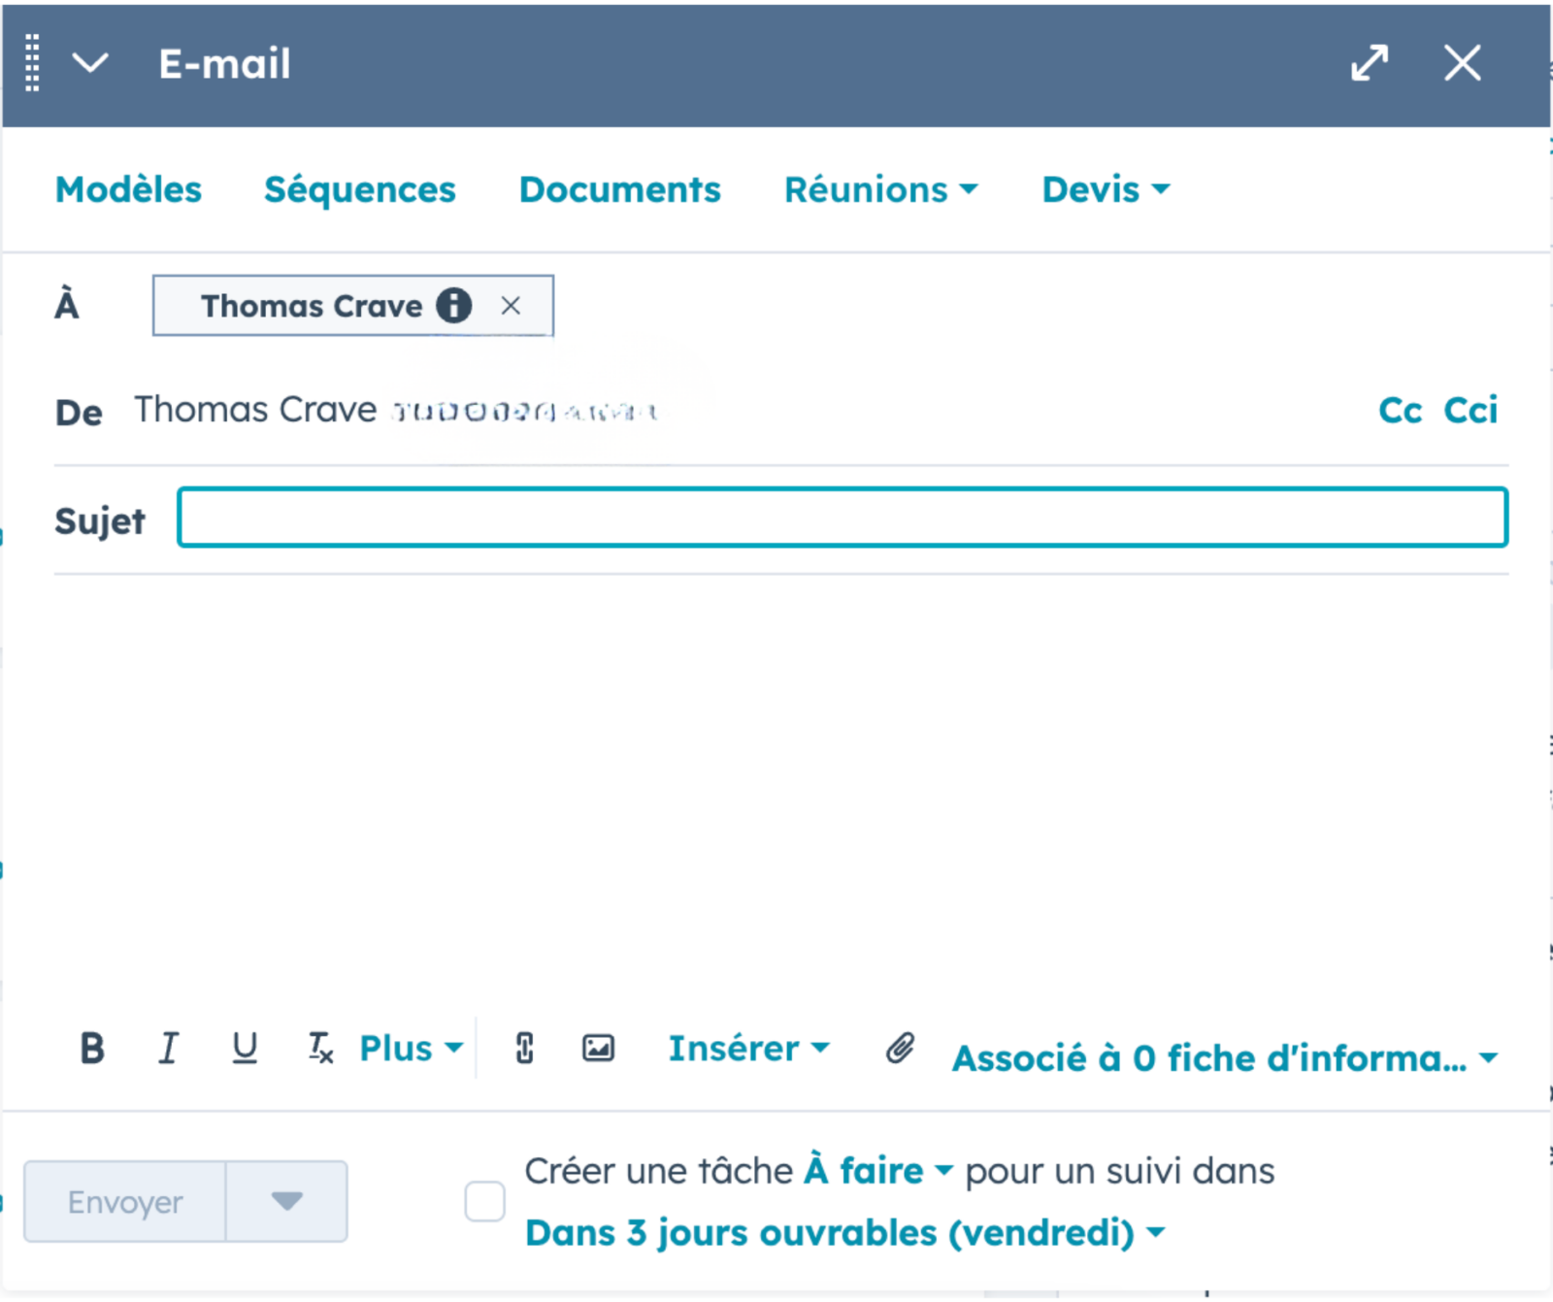Add a Cci recipient

click(1470, 411)
